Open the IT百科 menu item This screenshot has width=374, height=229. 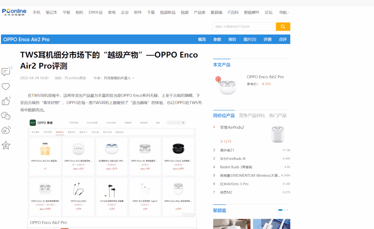(x=233, y=12)
